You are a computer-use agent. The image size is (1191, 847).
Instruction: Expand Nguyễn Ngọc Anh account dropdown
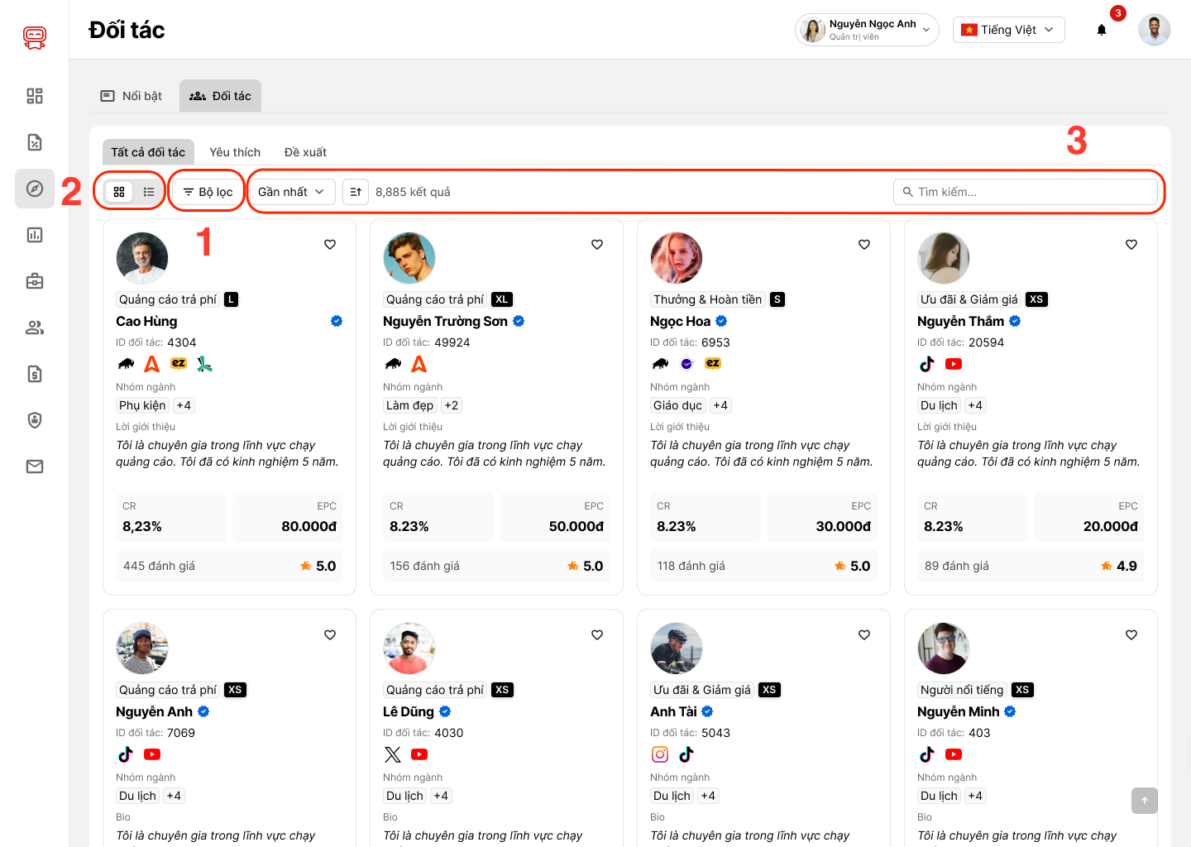tap(867, 30)
